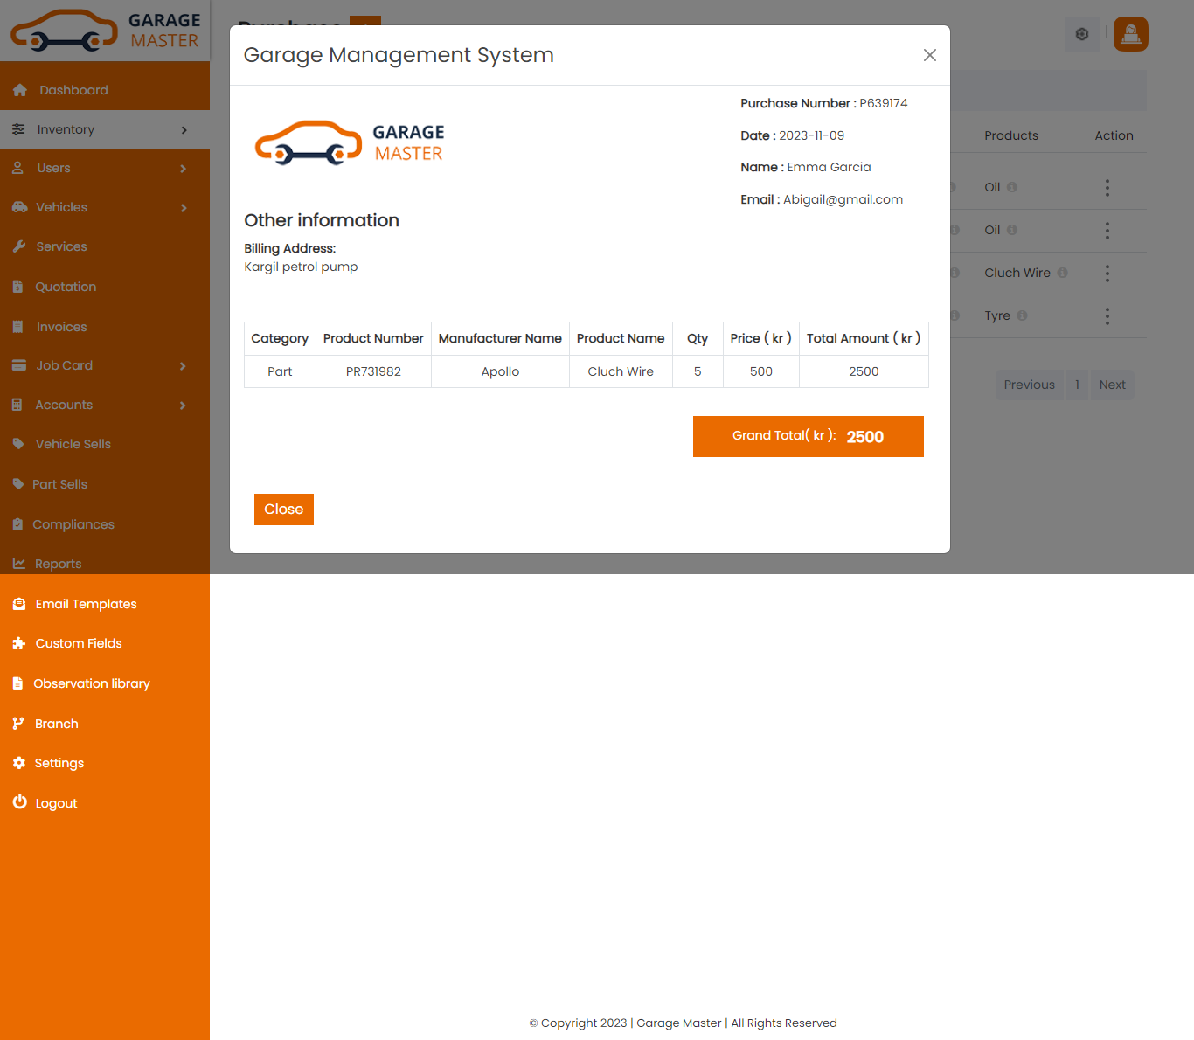Click purchase number P639174
1194x1040 pixels.
883,103
